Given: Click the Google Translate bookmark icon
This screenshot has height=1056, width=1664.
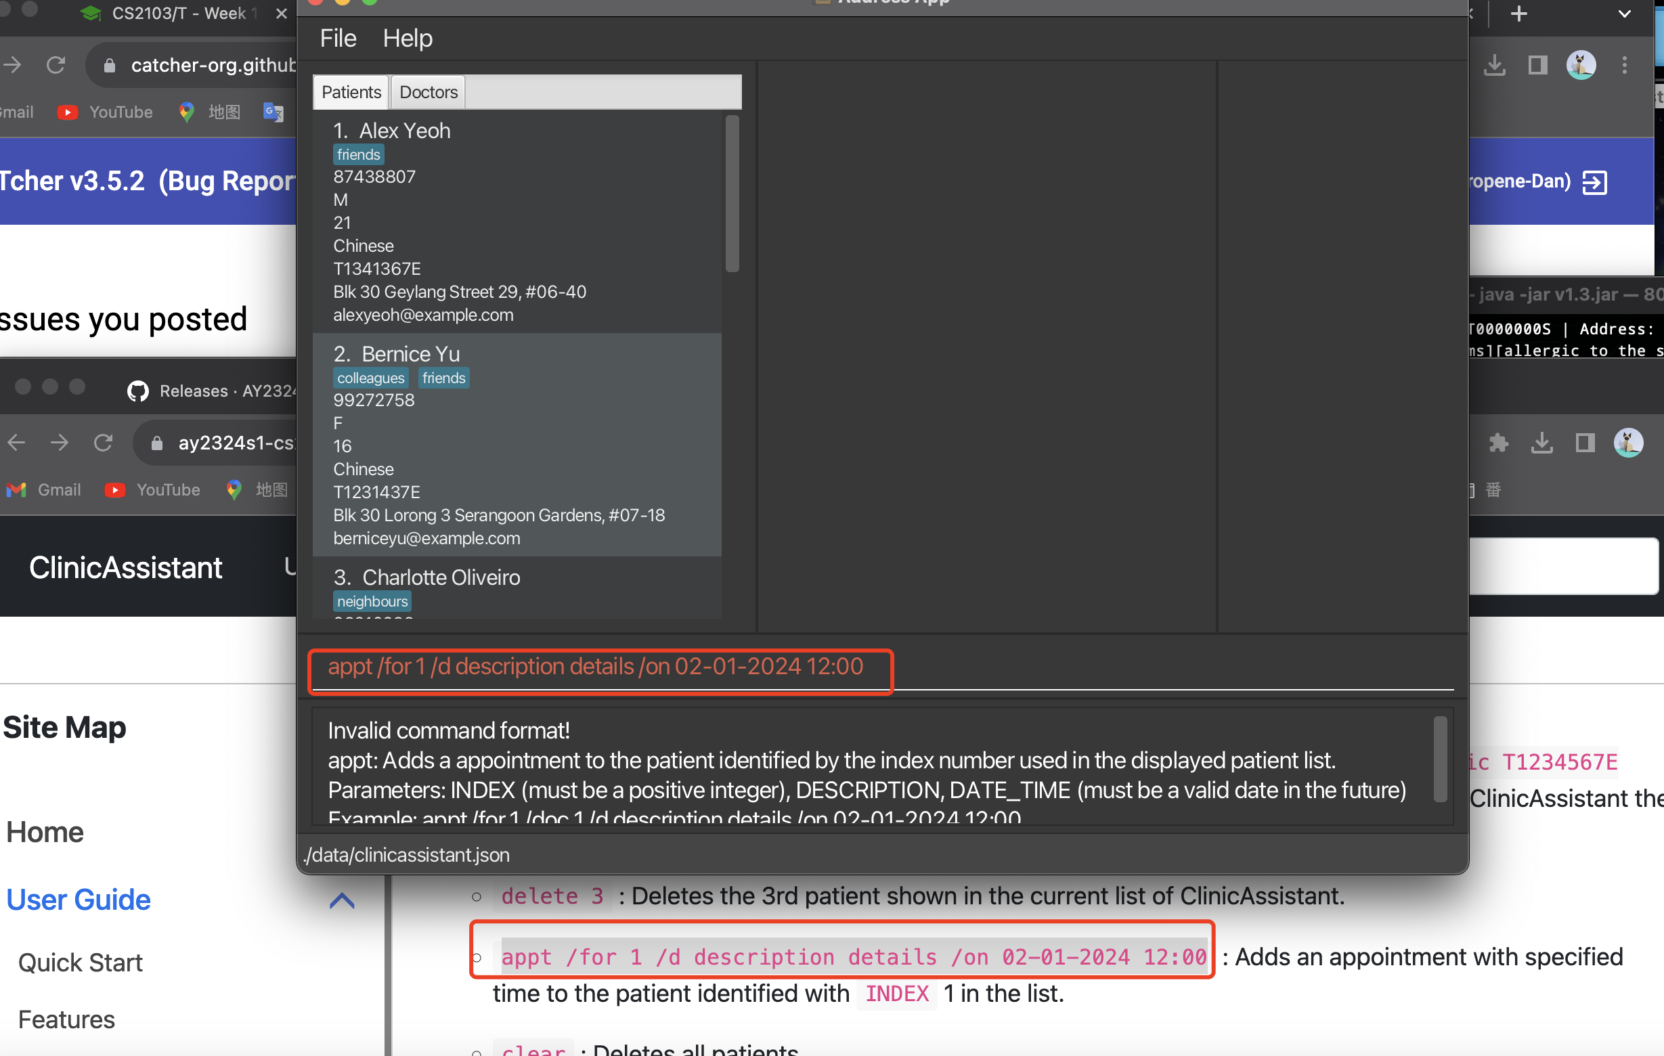Looking at the screenshot, I should (x=273, y=112).
